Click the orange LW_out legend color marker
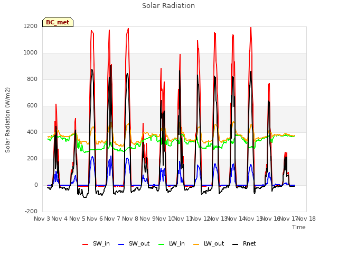338x254 pixels. tap(196, 244)
